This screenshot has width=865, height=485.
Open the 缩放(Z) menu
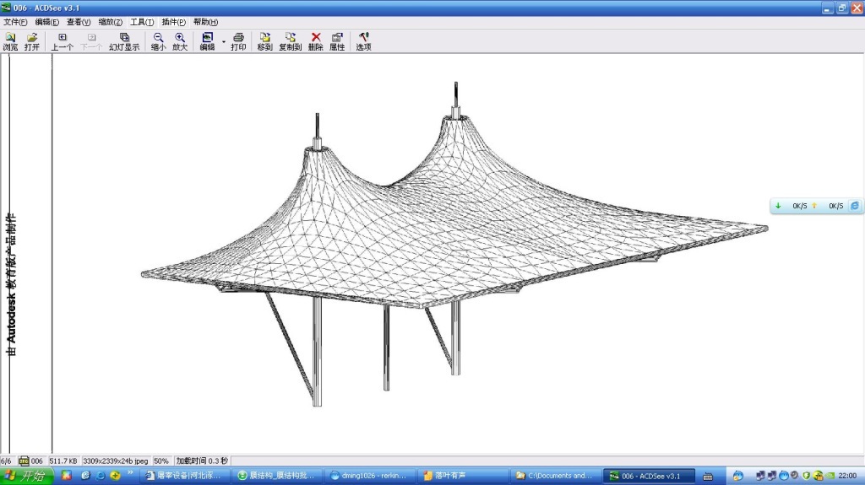pos(110,22)
